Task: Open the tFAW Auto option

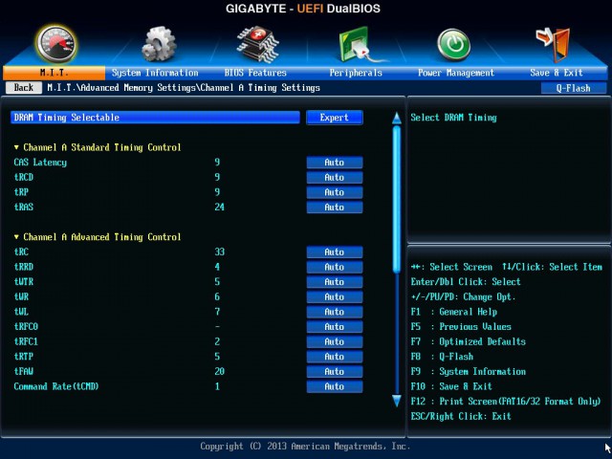Action: (x=335, y=372)
